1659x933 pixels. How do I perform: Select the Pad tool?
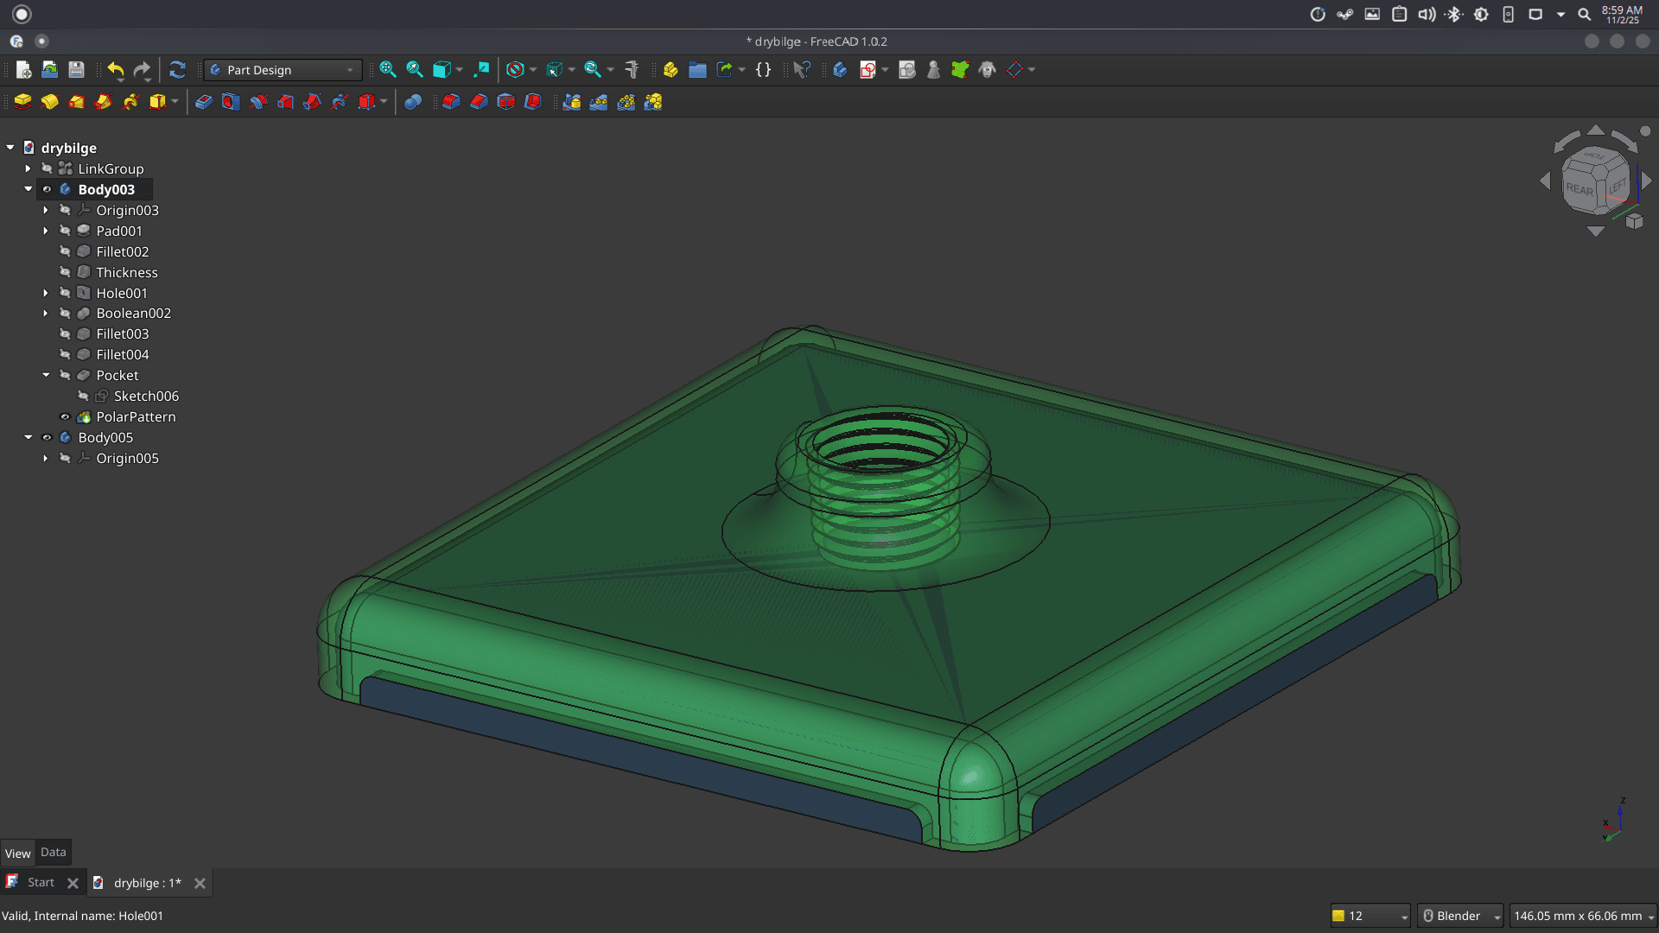[x=23, y=102]
